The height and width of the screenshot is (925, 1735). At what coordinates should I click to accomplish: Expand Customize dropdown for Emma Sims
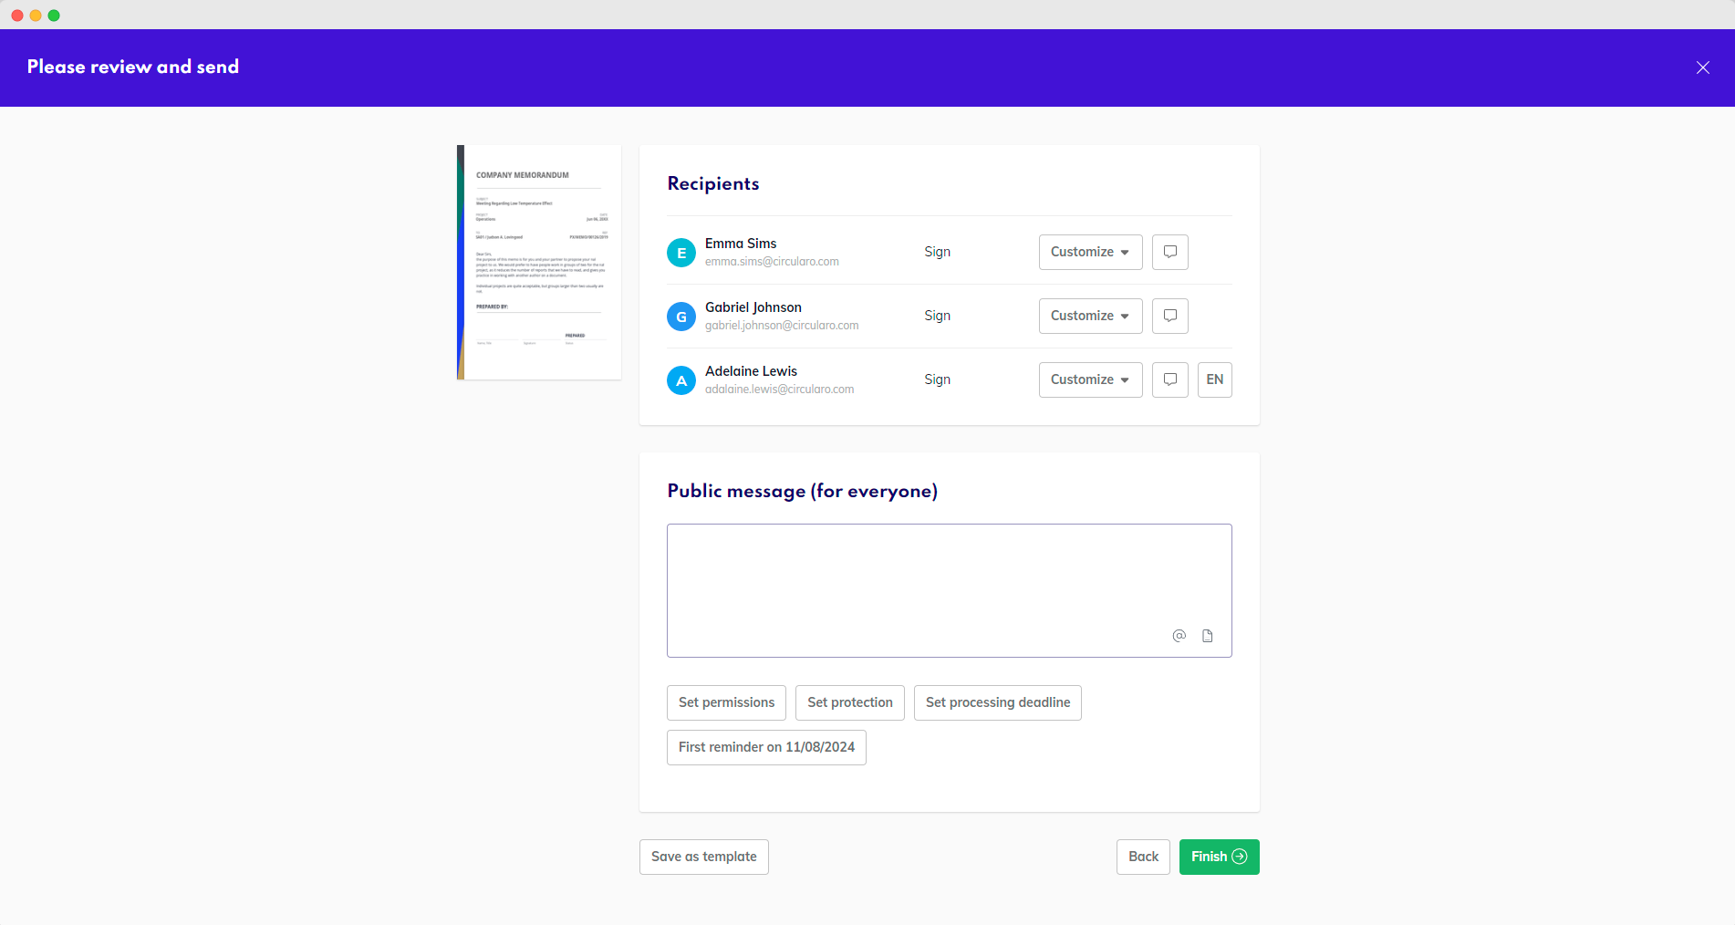1090,252
